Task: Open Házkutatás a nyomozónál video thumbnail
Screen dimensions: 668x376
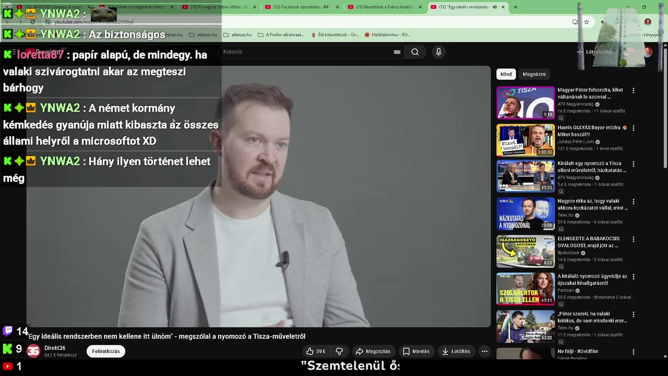Action: point(526,214)
